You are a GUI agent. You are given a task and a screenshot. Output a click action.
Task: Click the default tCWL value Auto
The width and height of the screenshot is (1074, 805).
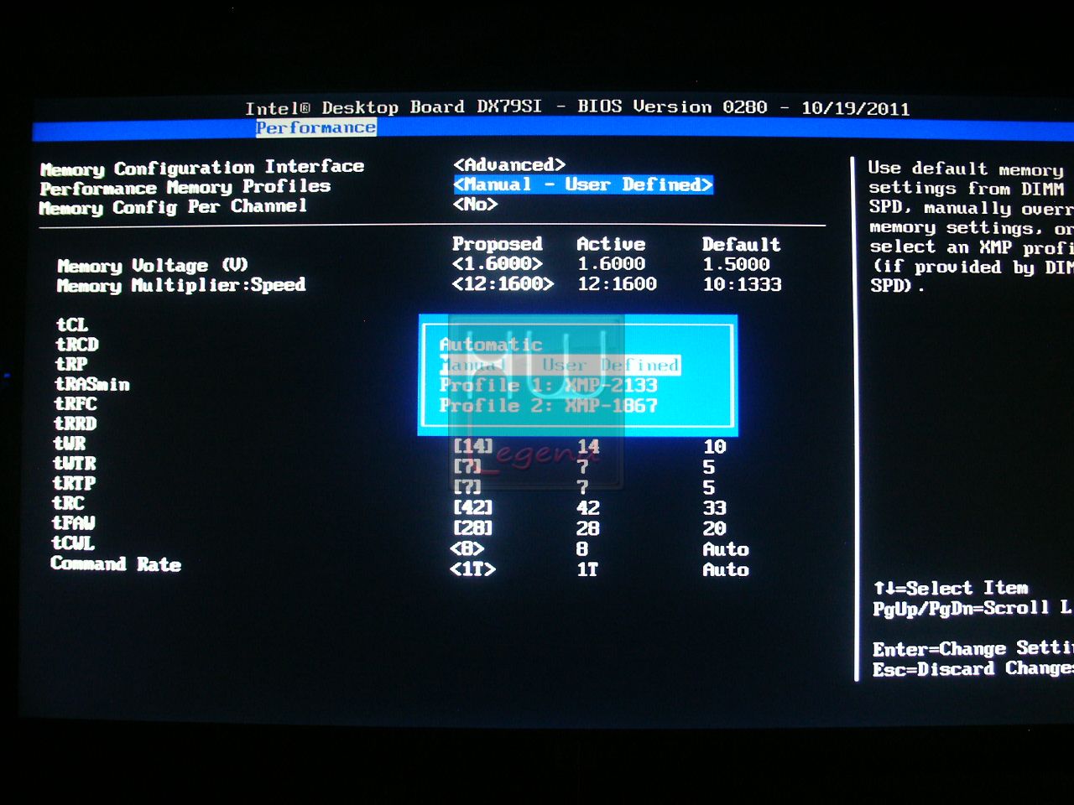pyautogui.click(x=726, y=549)
